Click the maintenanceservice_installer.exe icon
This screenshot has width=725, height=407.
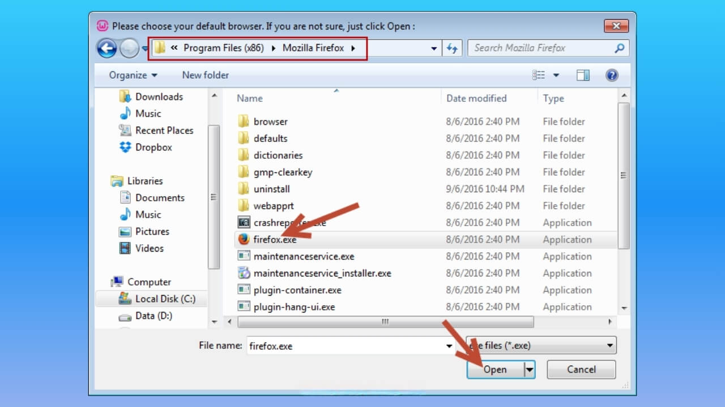click(244, 273)
